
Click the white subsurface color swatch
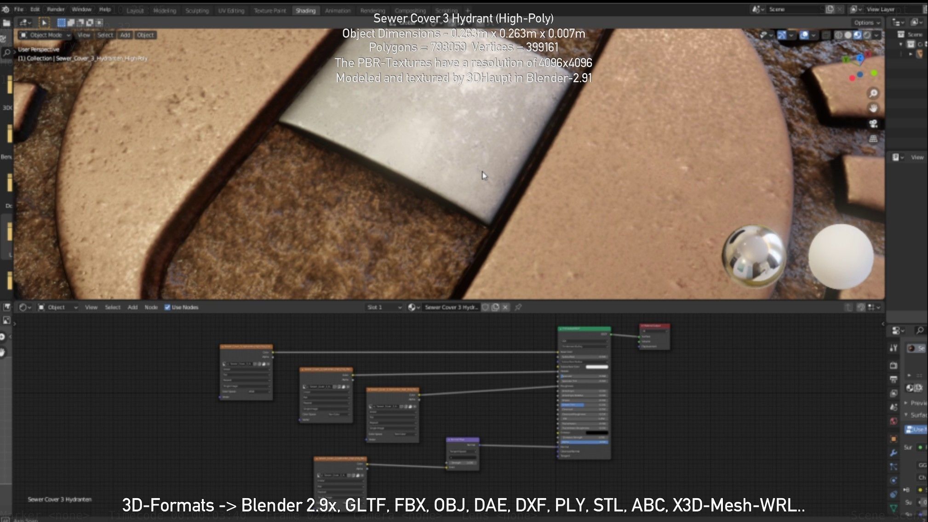[596, 367]
